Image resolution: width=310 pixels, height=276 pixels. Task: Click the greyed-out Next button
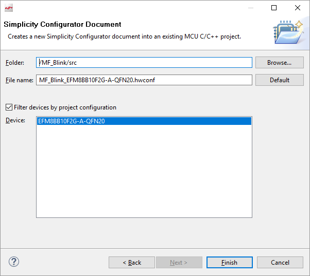pyautogui.click(x=179, y=263)
